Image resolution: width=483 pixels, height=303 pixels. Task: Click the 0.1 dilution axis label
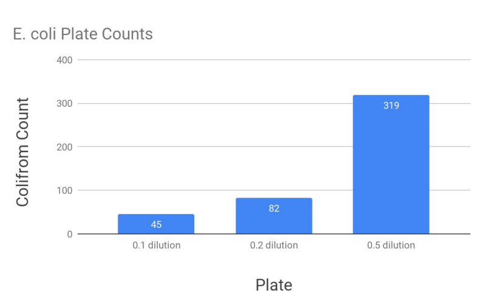pyautogui.click(x=157, y=245)
